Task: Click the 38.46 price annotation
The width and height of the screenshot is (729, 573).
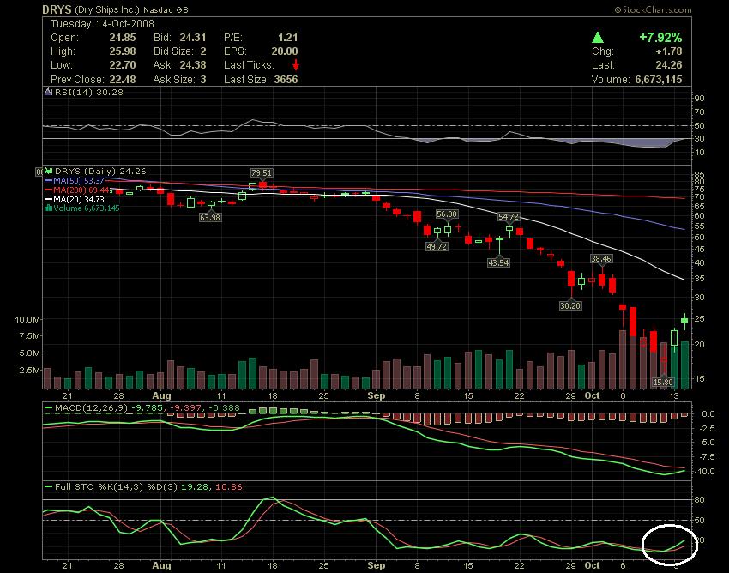Action: [x=601, y=258]
